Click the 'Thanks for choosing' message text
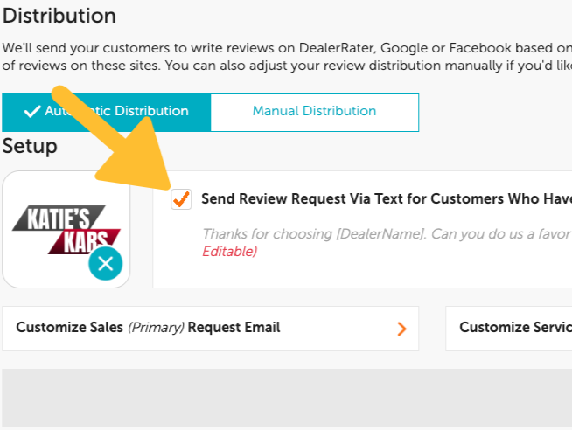Screen dimensions: 572x430 coord(262,234)
